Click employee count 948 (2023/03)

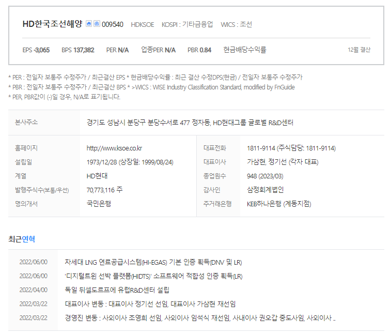[x=265, y=176]
